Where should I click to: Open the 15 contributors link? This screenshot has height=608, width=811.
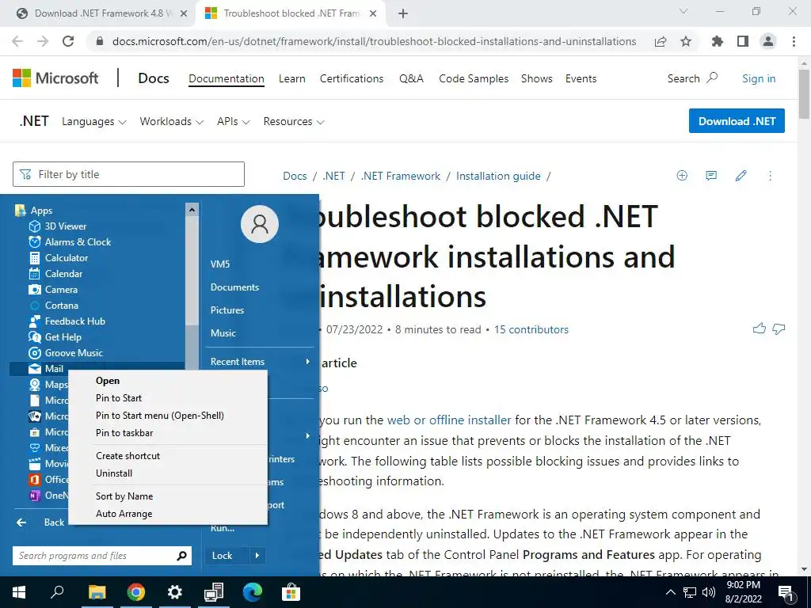531,329
